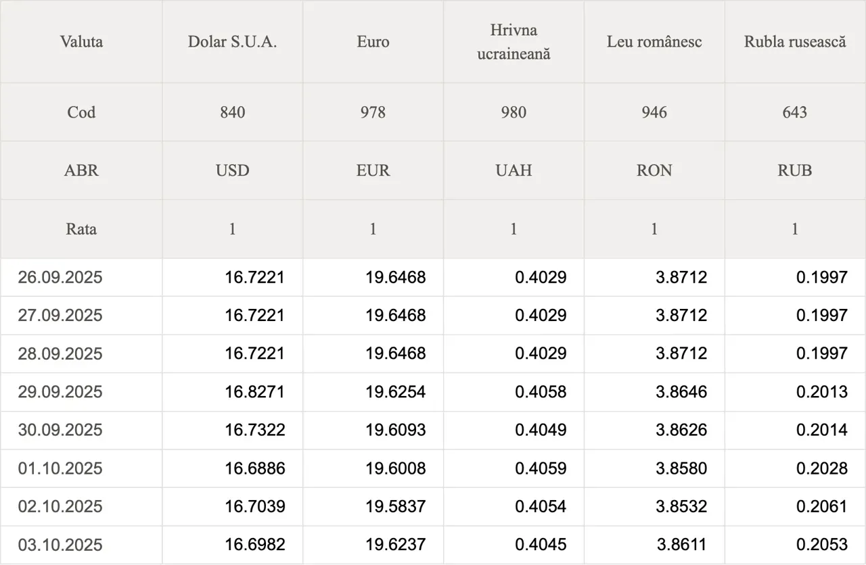Click the Euro column header
This screenshot has width=866, height=565.
(x=373, y=42)
